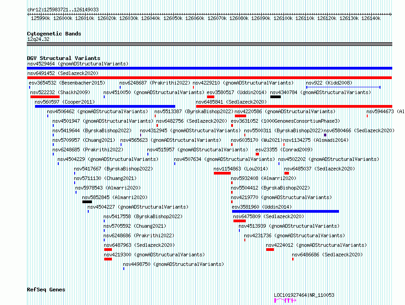Open the nsv4507634 variant label
The height and width of the screenshot is (305, 405).
click(224, 159)
